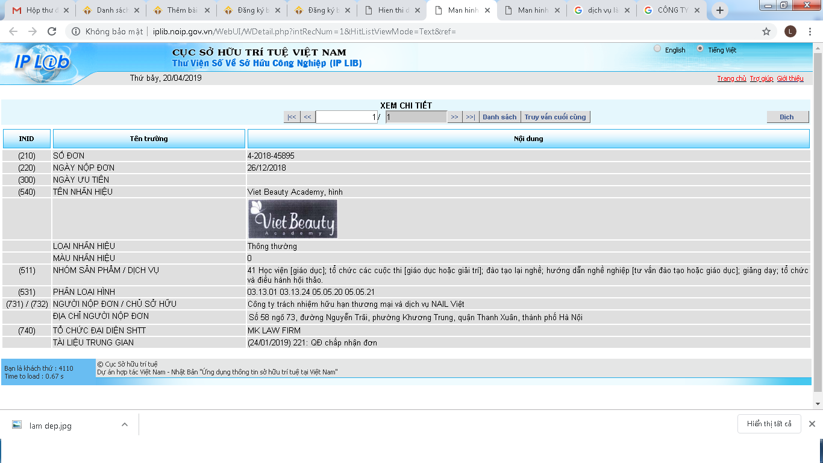Screen dimensions: 823x463
Task: Click the MK LAW FIRM text
Action: click(274, 330)
